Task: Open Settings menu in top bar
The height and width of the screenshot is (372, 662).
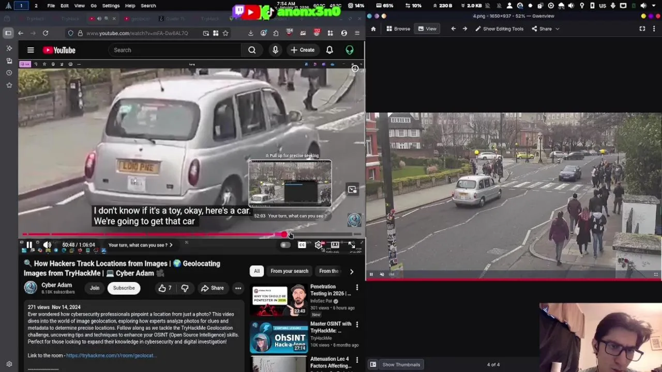Action: click(x=111, y=6)
